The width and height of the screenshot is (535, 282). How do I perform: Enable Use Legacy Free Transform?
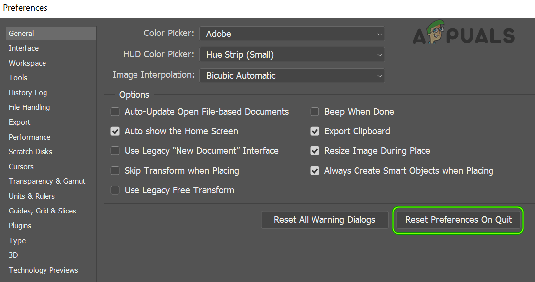tap(115, 190)
